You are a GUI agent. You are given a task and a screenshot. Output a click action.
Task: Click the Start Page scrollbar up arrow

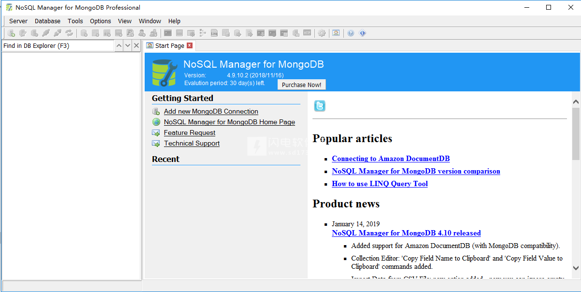click(x=576, y=102)
